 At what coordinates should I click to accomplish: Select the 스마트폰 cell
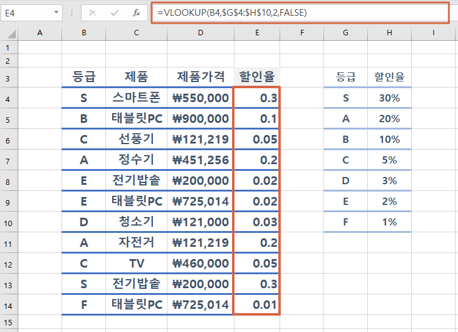(136, 98)
